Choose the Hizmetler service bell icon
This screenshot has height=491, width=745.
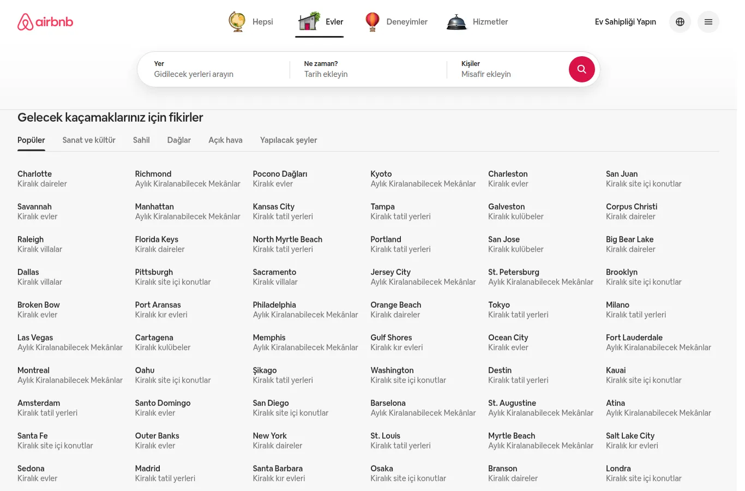pos(456,22)
